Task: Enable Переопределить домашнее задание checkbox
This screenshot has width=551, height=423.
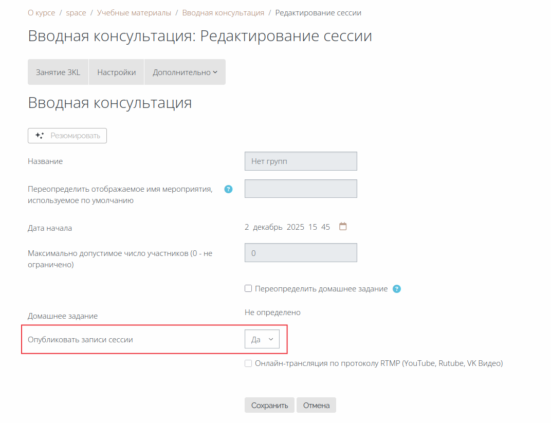Action: click(248, 288)
